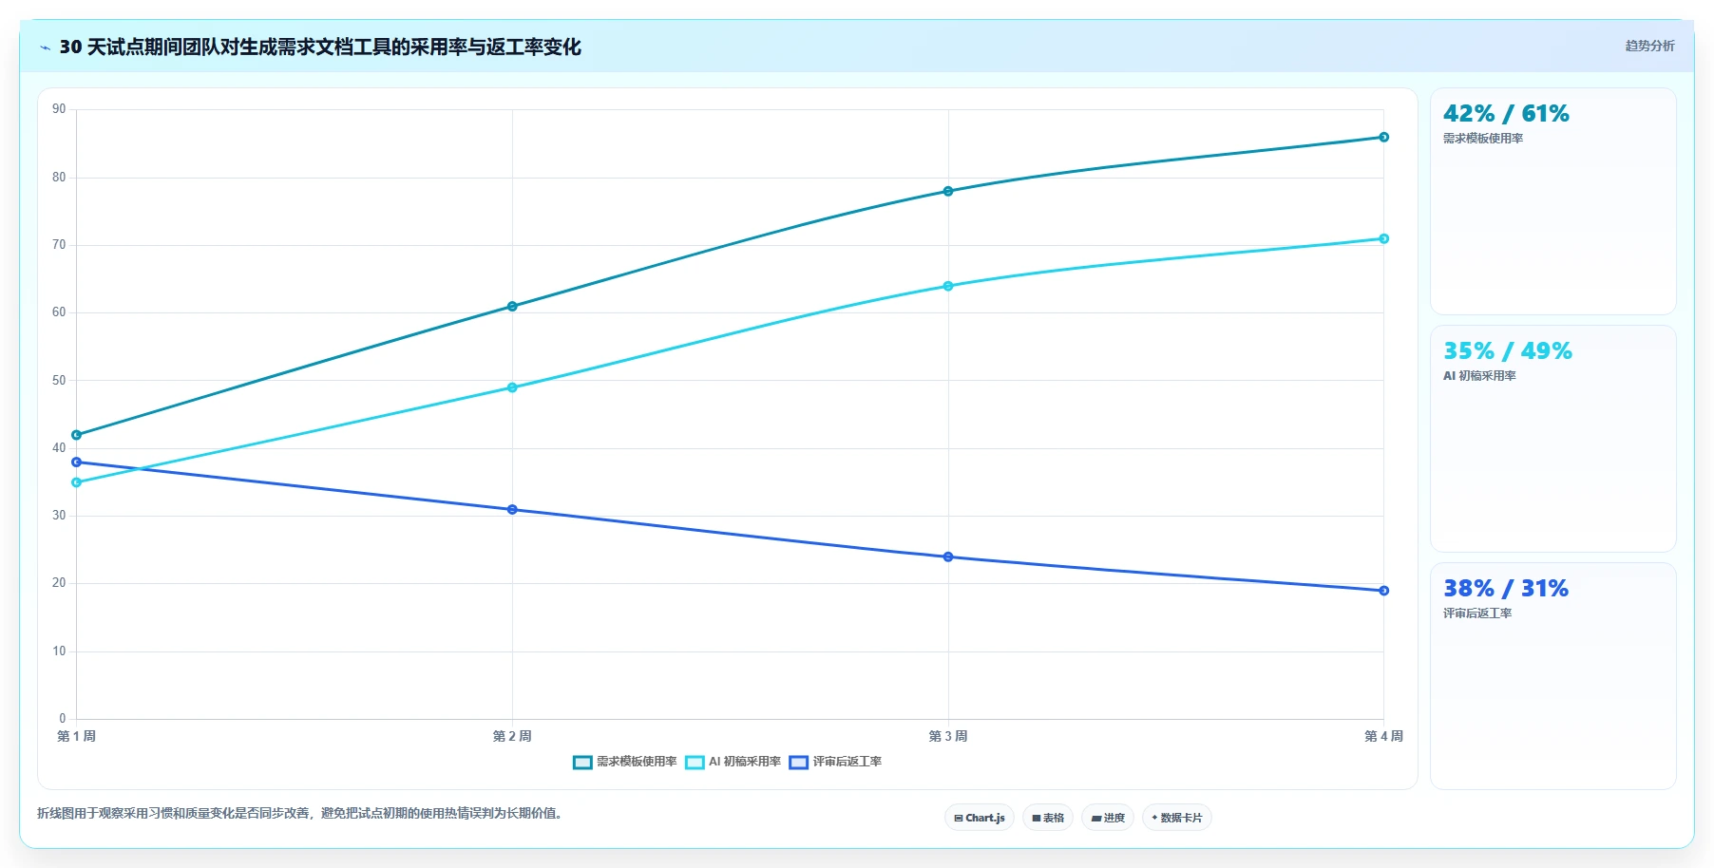This screenshot has width=1714, height=868.
Task: Click the y-axis value 90
Action: tap(59, 109)
